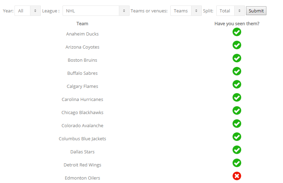The height and width of the screenshot is (183, 283).
Task: Select the Carolina Hurricanes team name
Action: [82, 100]
